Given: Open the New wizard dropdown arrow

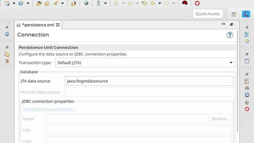Looking at the screenshot, I should [x=14, y=3].
